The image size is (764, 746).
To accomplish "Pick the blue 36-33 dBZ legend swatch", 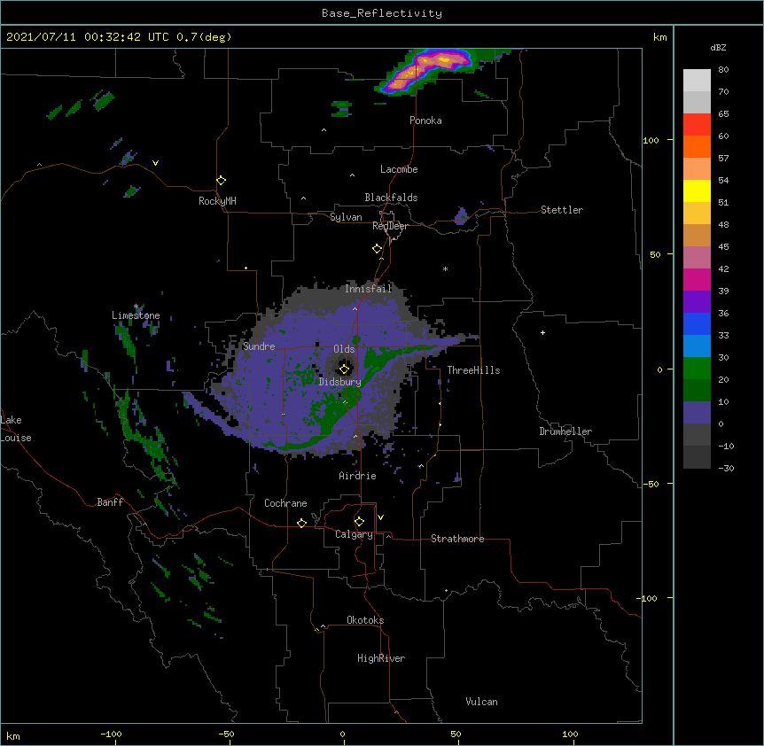I will [697, 323].
